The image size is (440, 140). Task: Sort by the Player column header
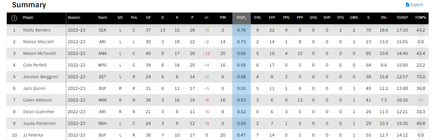tap(28, 17)
